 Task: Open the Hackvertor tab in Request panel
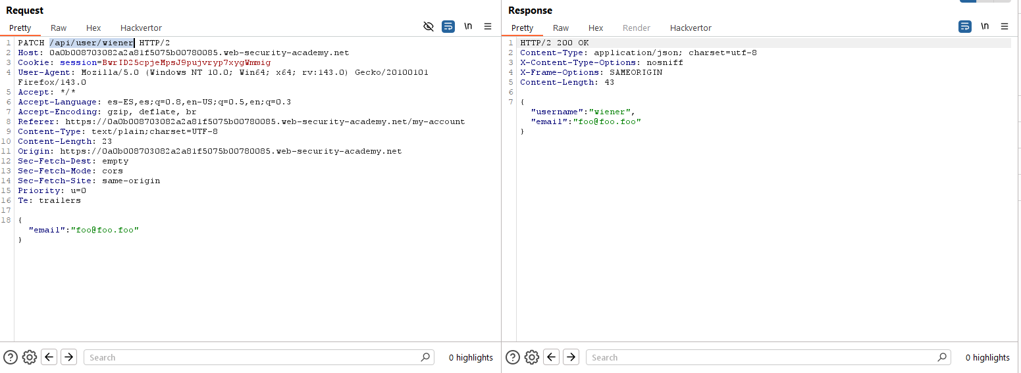(141, 28)
